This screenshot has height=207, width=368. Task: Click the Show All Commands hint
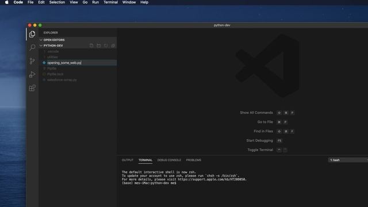256,113
